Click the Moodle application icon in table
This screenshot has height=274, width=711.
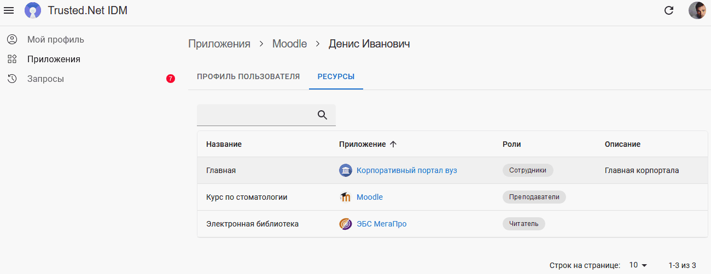345,197
